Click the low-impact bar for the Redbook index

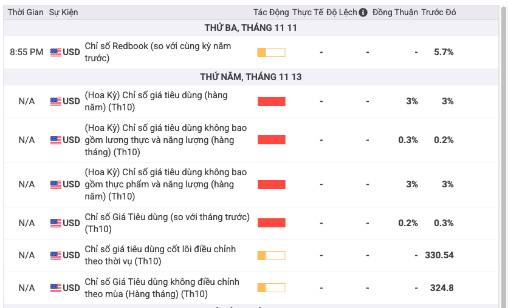[x=271, y=52]
